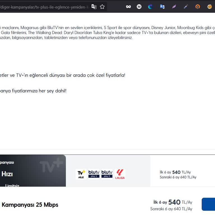
Task: Click the İlk 6 ay 540 TL/Ay price in card
Action: point(175,172)
